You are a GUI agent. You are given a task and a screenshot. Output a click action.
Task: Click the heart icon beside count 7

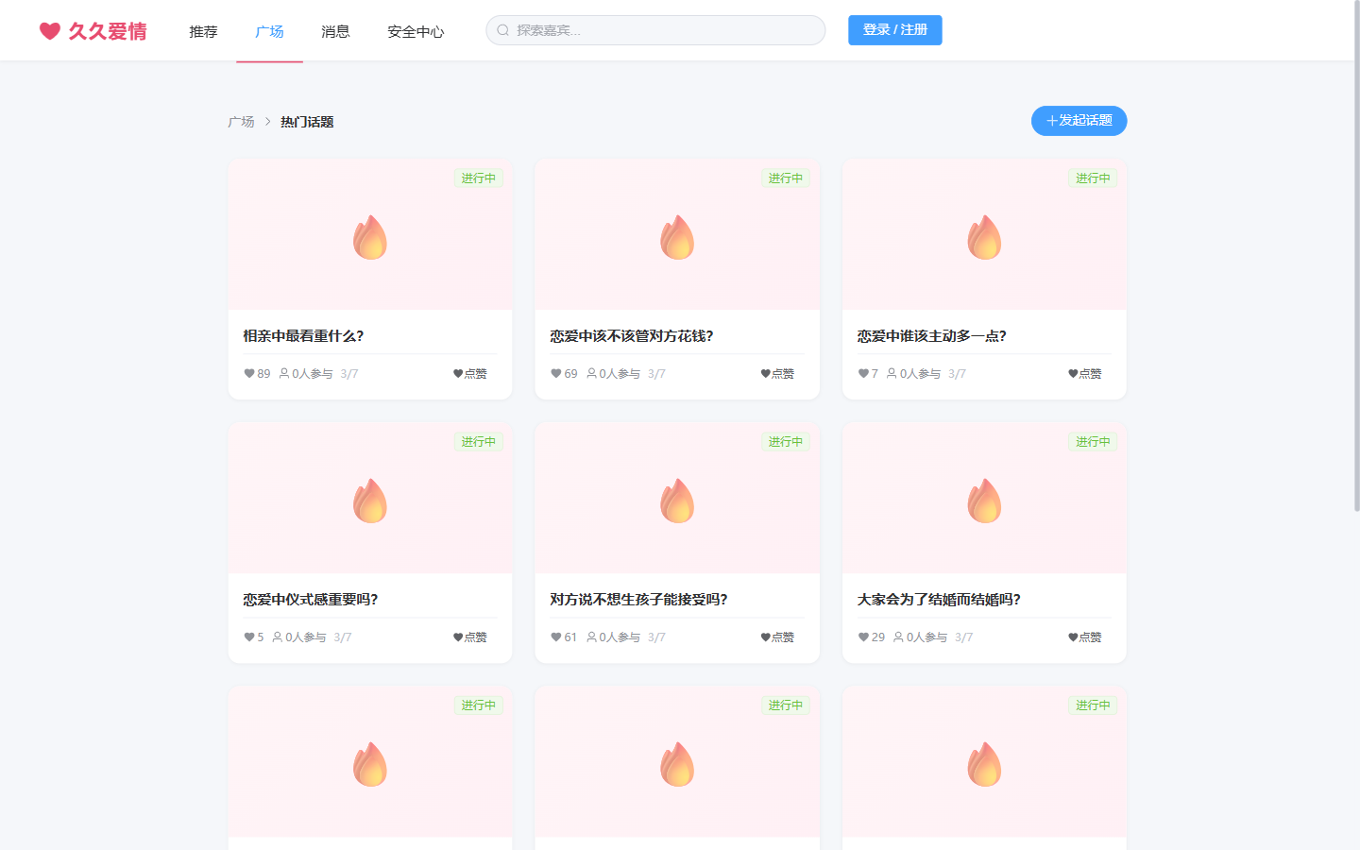[x=863, y=374]
